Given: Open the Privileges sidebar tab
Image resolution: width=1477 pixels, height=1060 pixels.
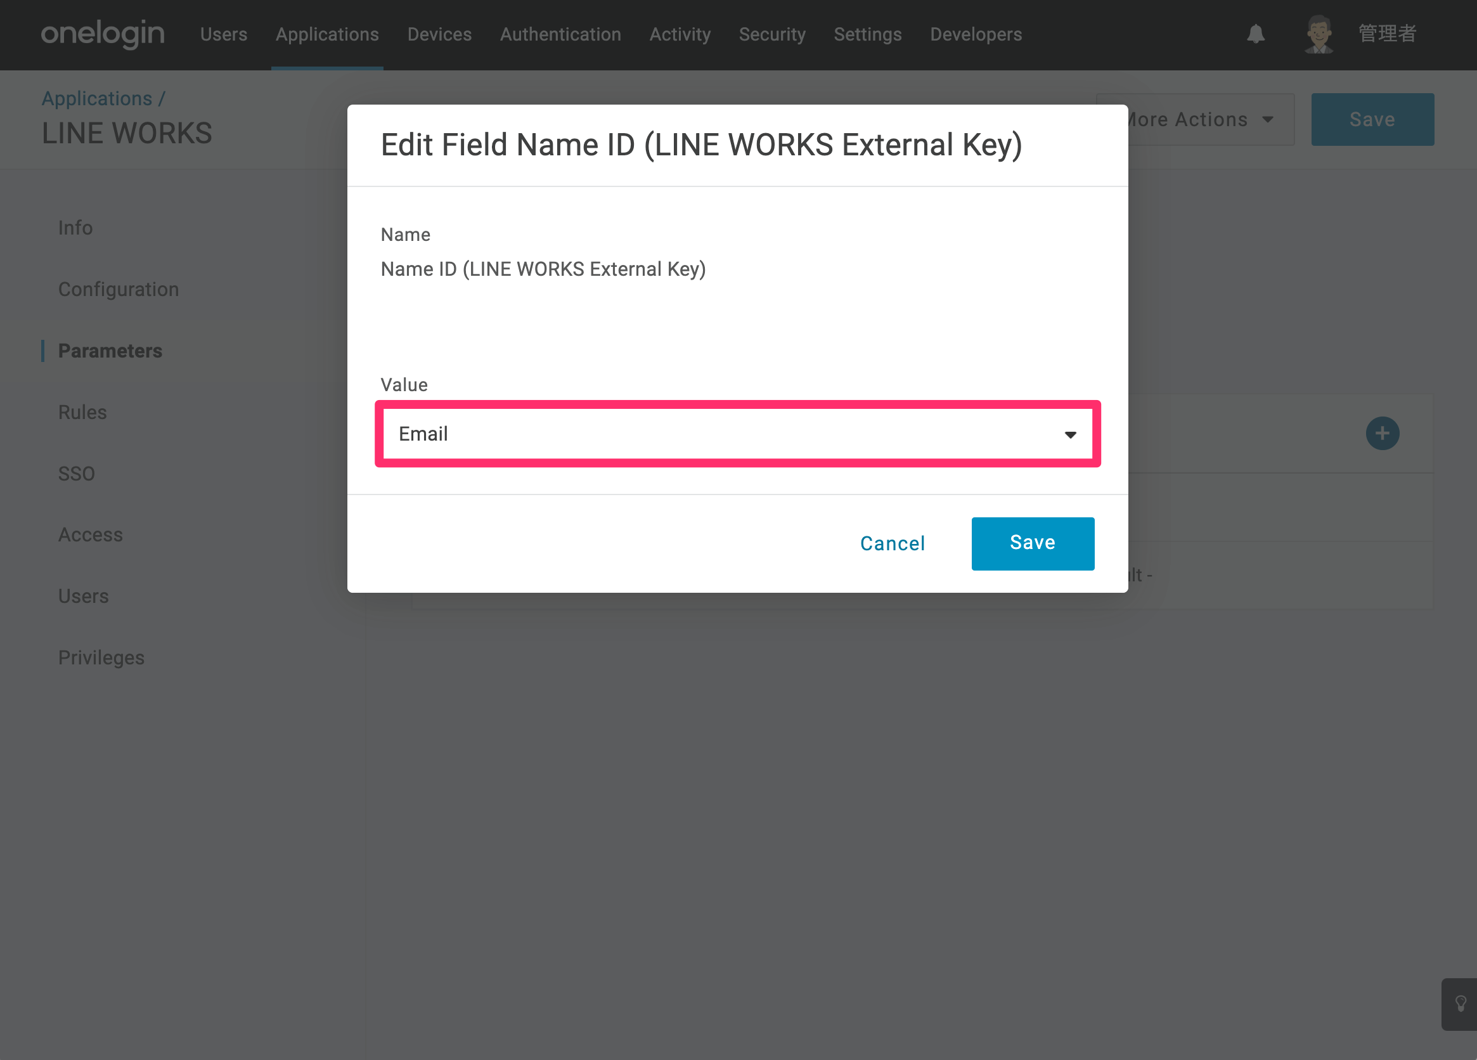Looking at the screenshot, I should point(101,657).
